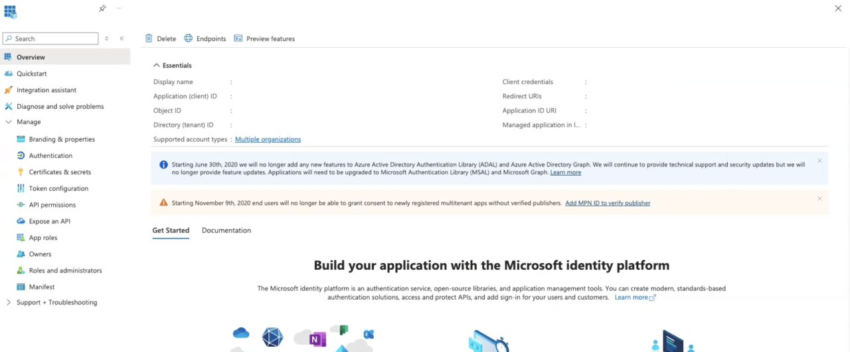Click the Roles and administrators icon
This screenshot has width=850, height=352.
[21, 270]
